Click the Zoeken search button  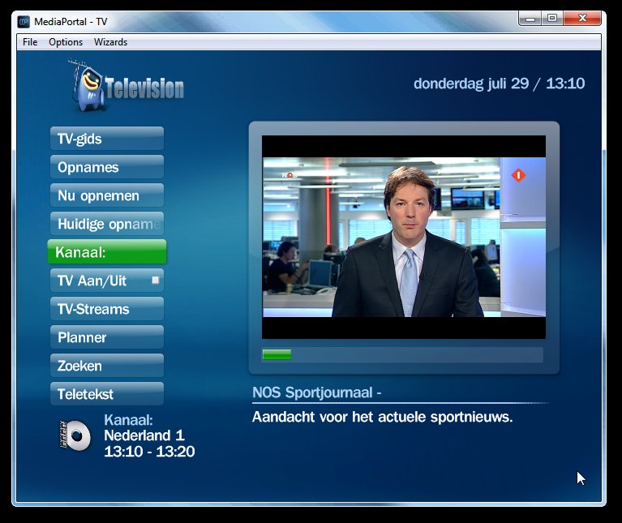pos(107,366)
